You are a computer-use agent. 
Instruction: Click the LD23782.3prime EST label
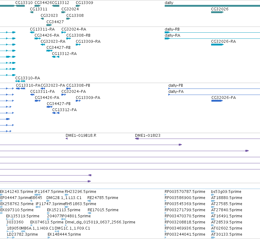coord(22,234)
